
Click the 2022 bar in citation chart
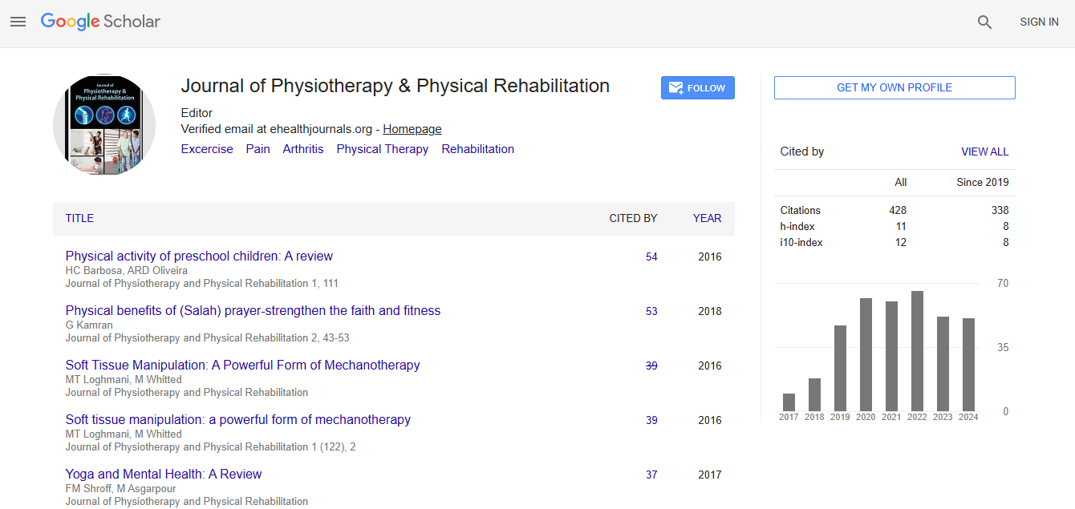tap(917, 351)
